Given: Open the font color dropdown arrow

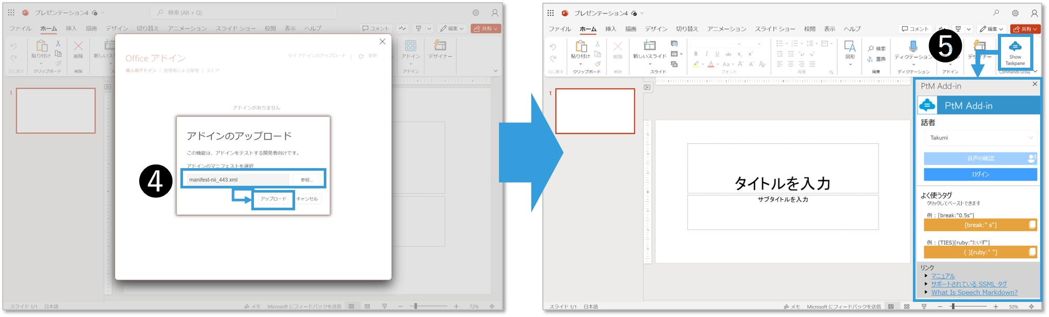Looking at the screenshot, I should 717,65.
